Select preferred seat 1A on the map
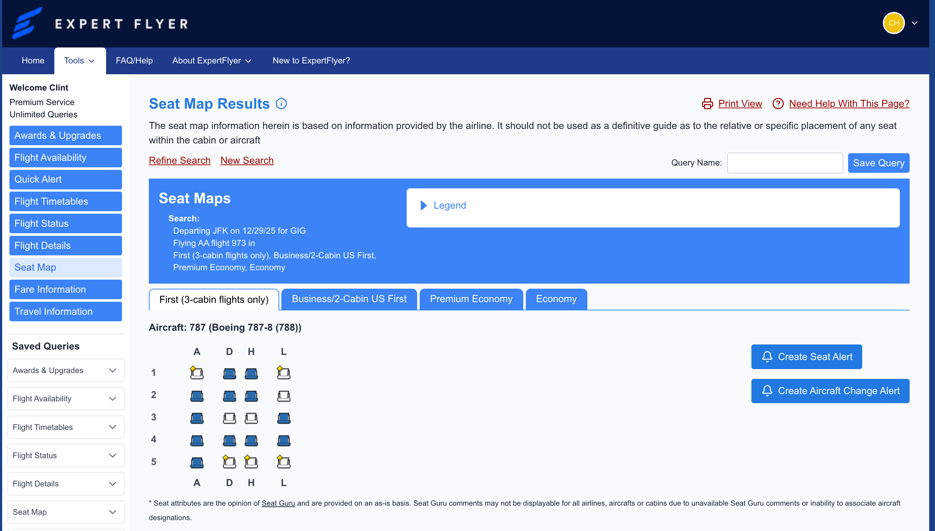This screenshot has height=531, width=935. point(197,373)
